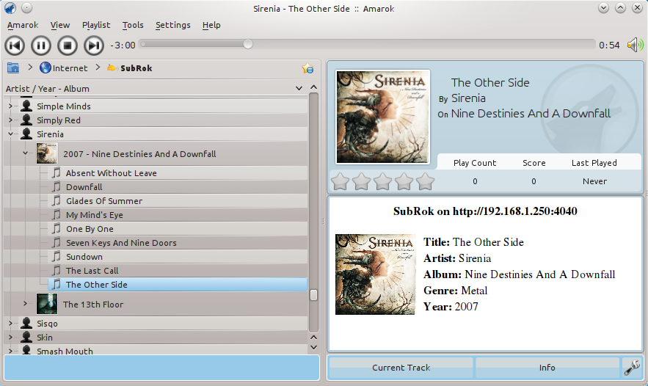Click the Simply Red artist icon

click(26, 120)
